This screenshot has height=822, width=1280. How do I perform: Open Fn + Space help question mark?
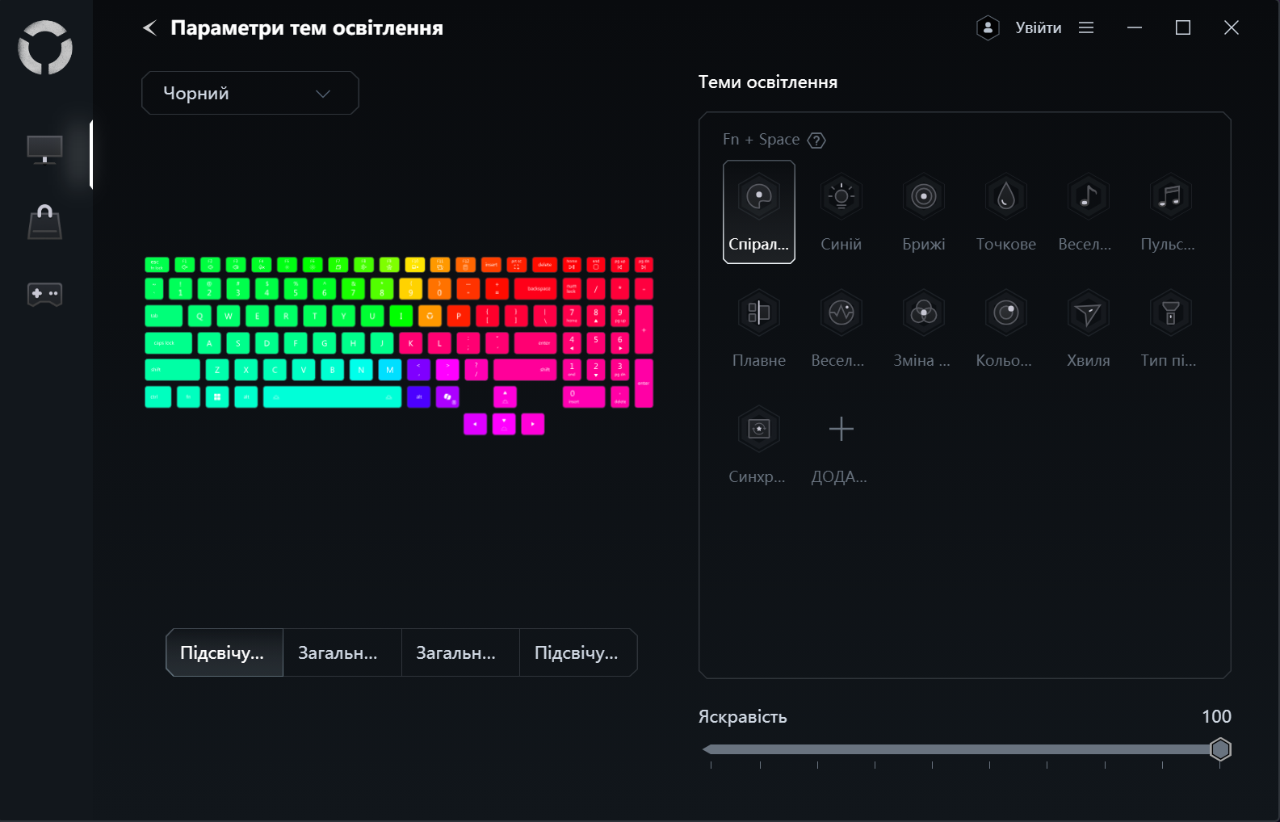click(x=816, y=140)
